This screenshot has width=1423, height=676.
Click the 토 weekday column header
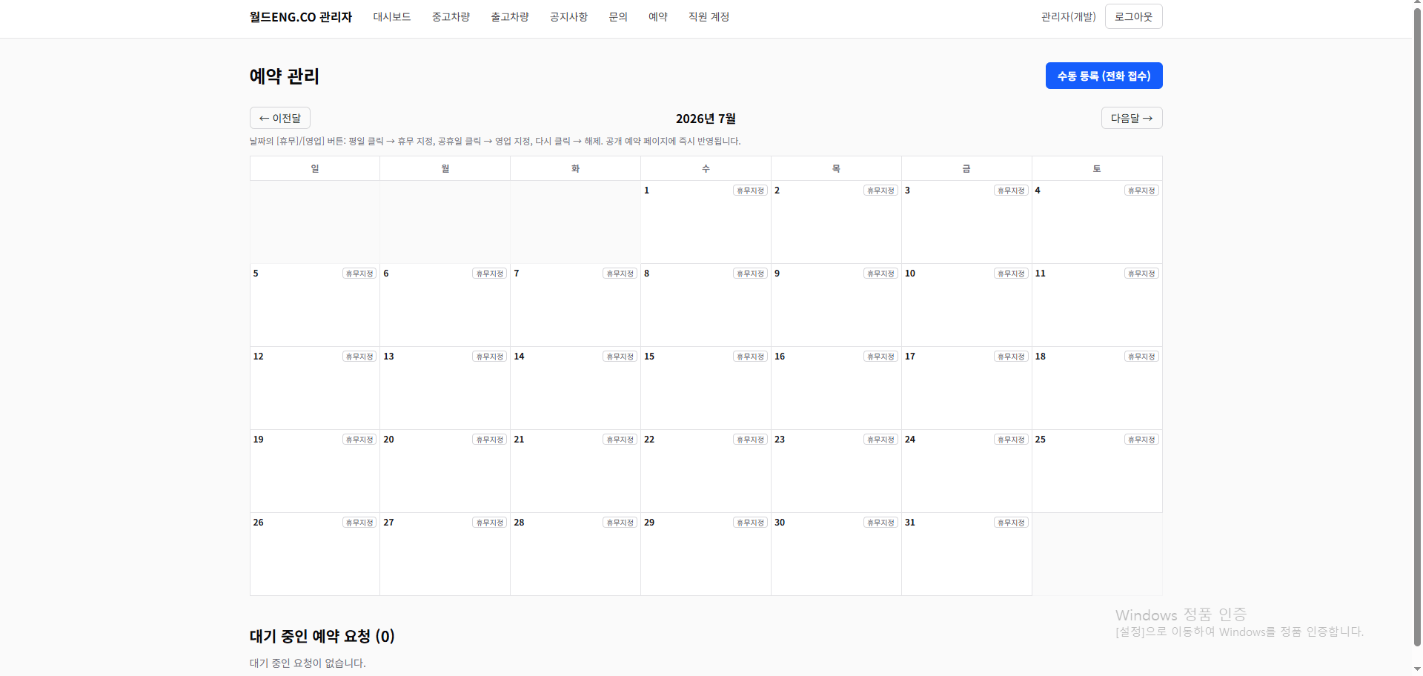pyautogui.click(x=1097, y=168)
